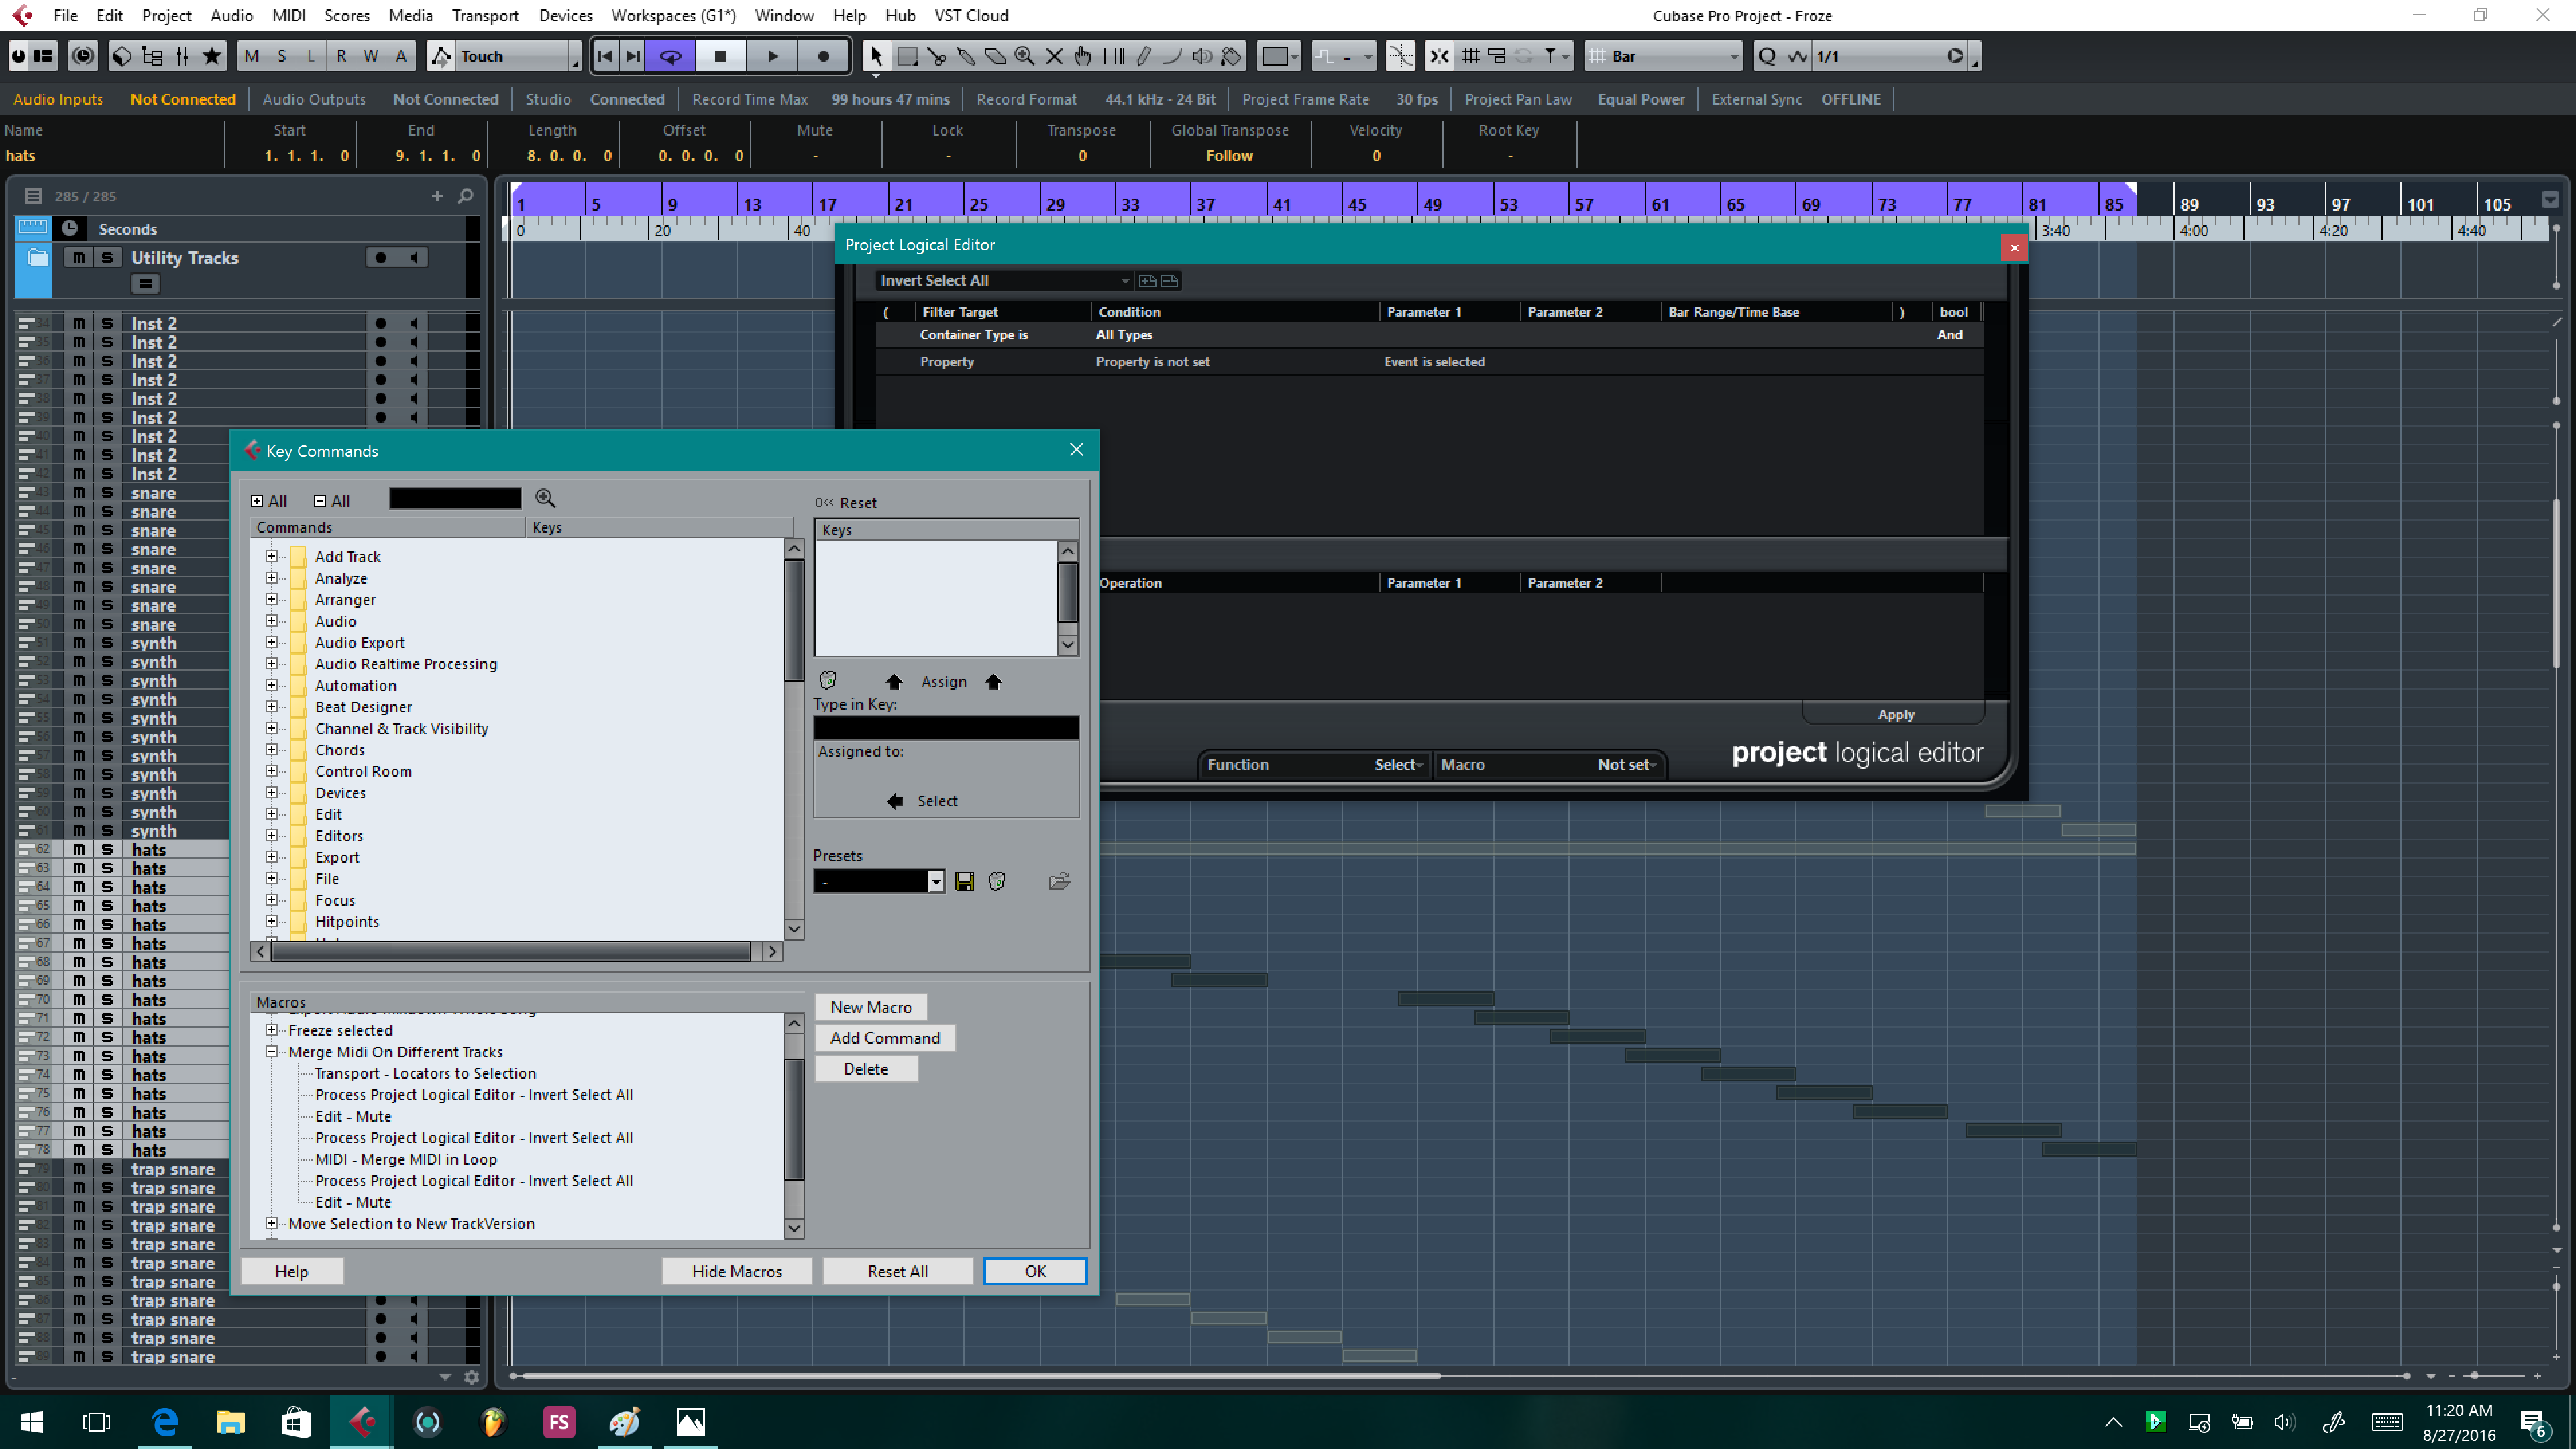This screenshot has width=2576, height=1449.
Task: Mute the Utility Tracks folder
Action: point(78,258)
